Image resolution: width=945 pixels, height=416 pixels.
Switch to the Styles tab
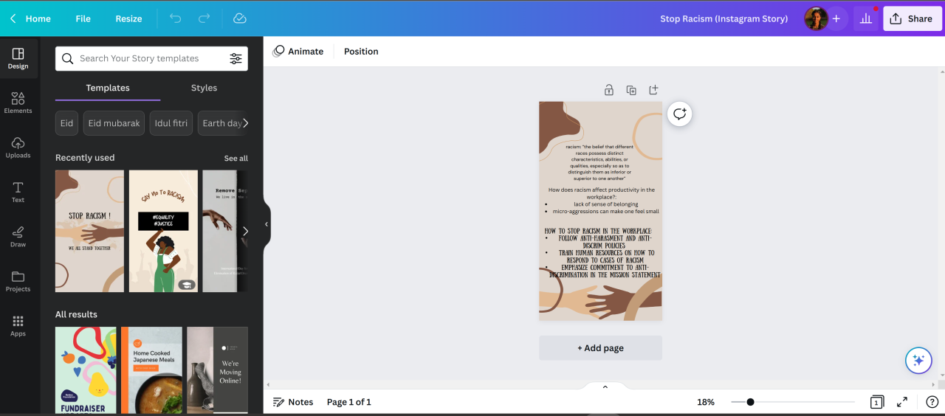(x=204, y=88)
